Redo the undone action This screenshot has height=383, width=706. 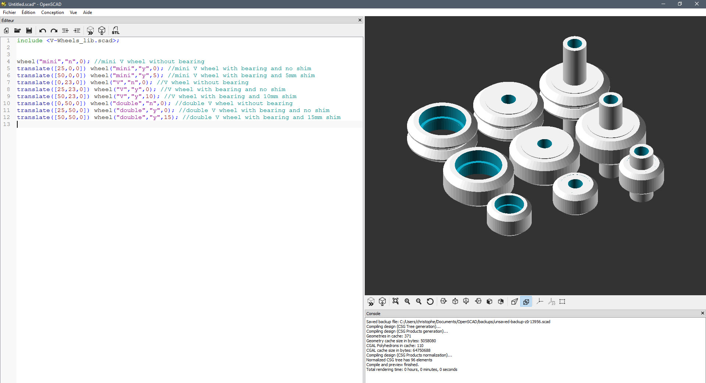(x=54, y=30)
